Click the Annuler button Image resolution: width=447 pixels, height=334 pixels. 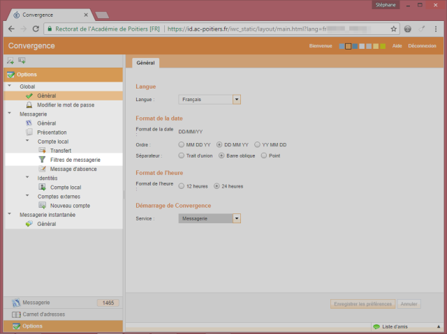point(409,304)
